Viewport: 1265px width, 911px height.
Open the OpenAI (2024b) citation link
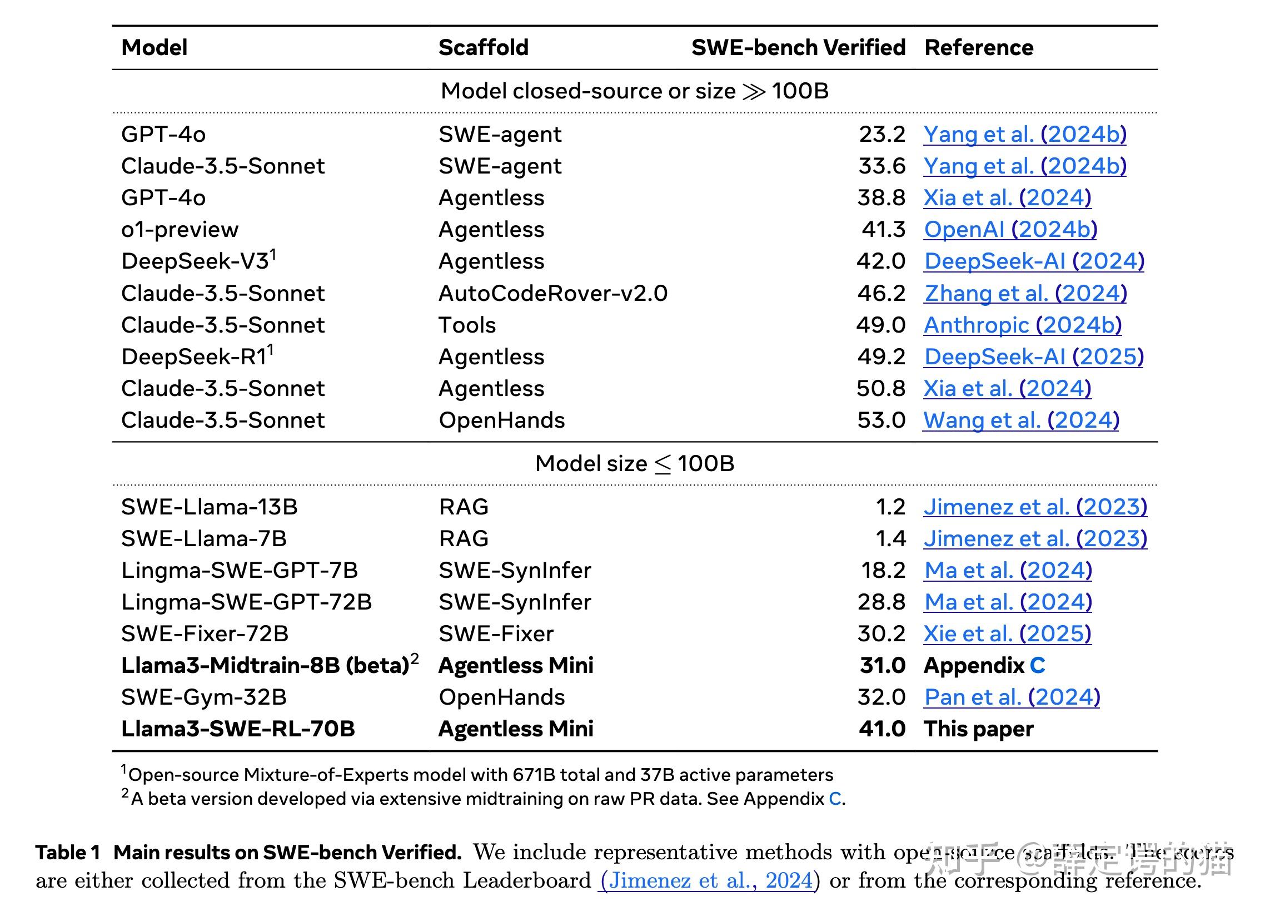(1010, 230)
